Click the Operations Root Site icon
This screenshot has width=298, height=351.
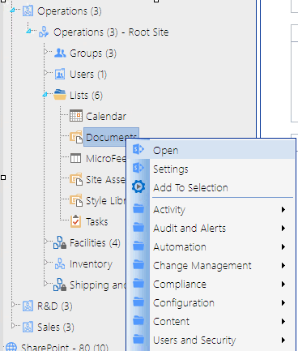(x=44, y=32)
